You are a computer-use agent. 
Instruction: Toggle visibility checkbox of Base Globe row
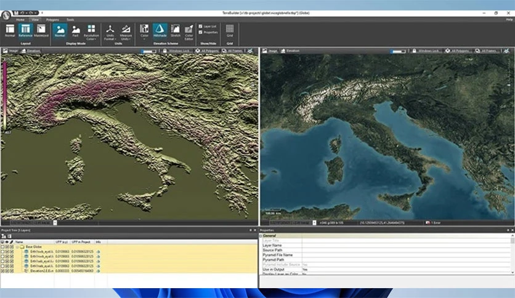(x=7, y=247)
